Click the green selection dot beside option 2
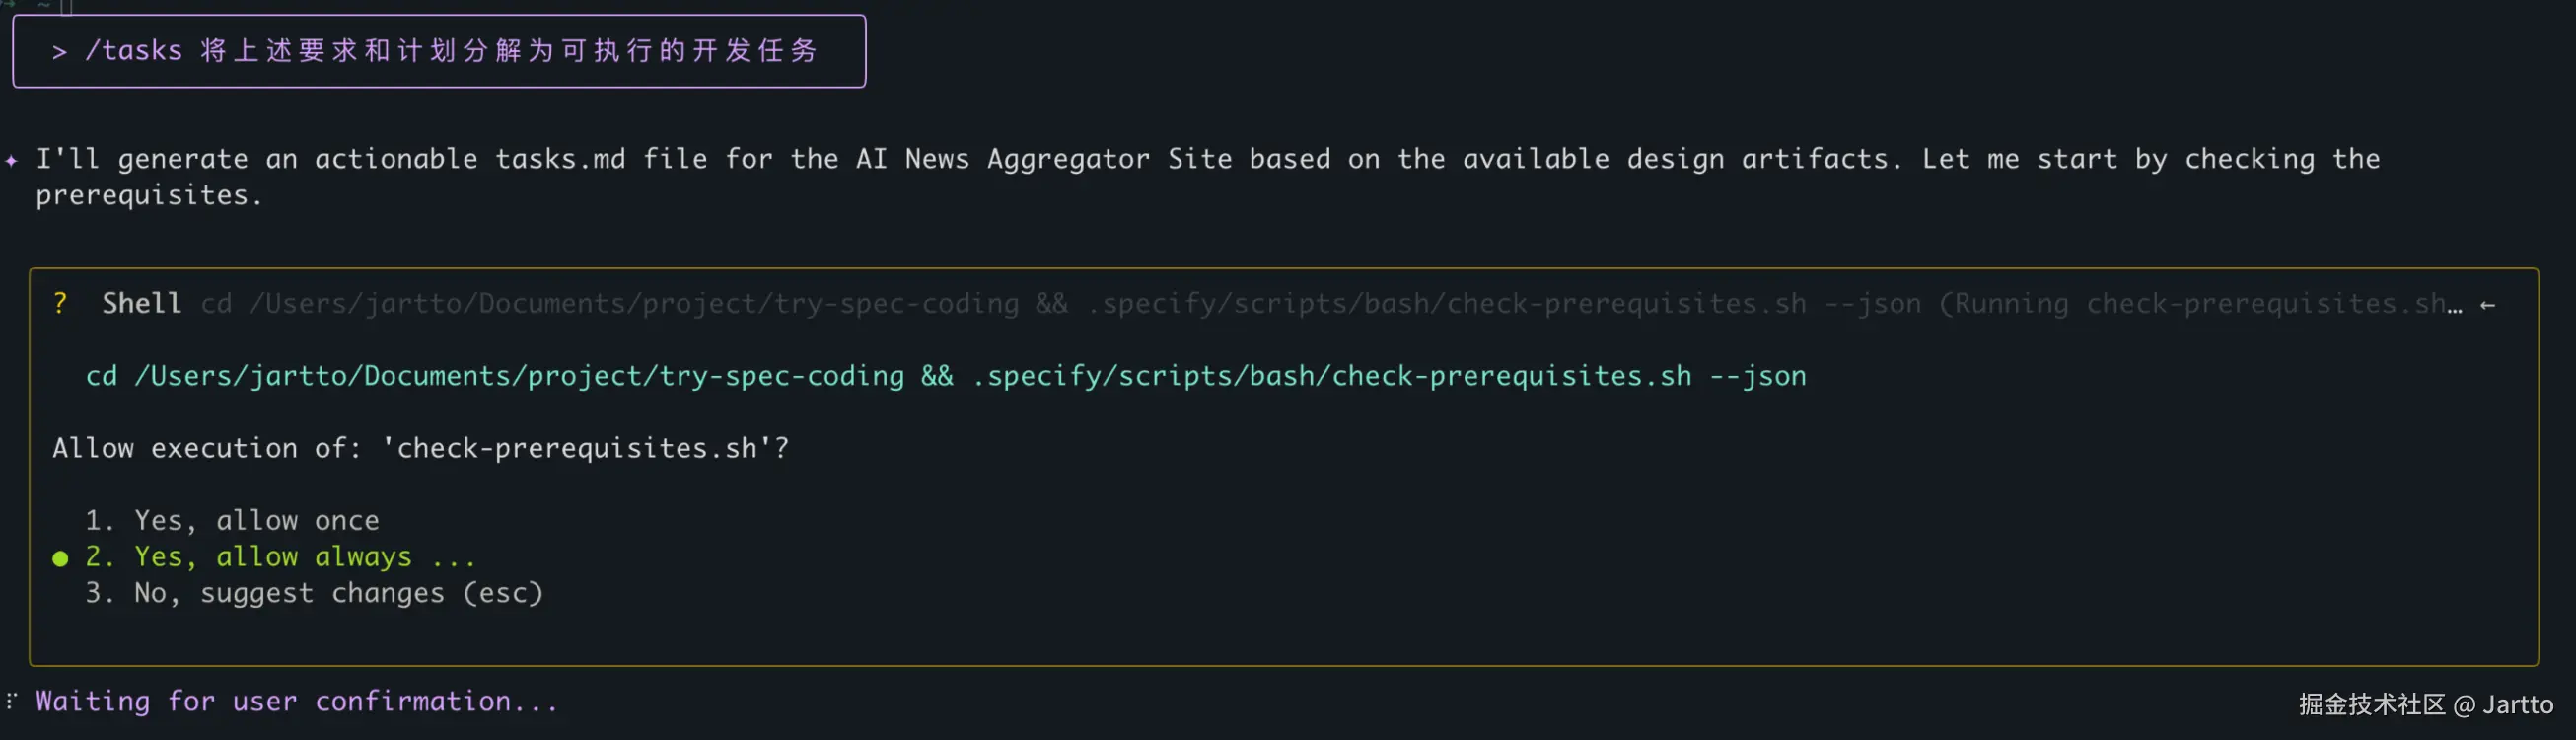 [60, 558]
